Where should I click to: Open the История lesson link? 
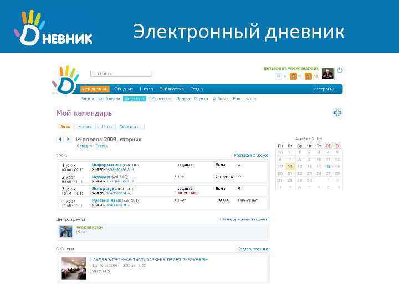pos(101,177)
